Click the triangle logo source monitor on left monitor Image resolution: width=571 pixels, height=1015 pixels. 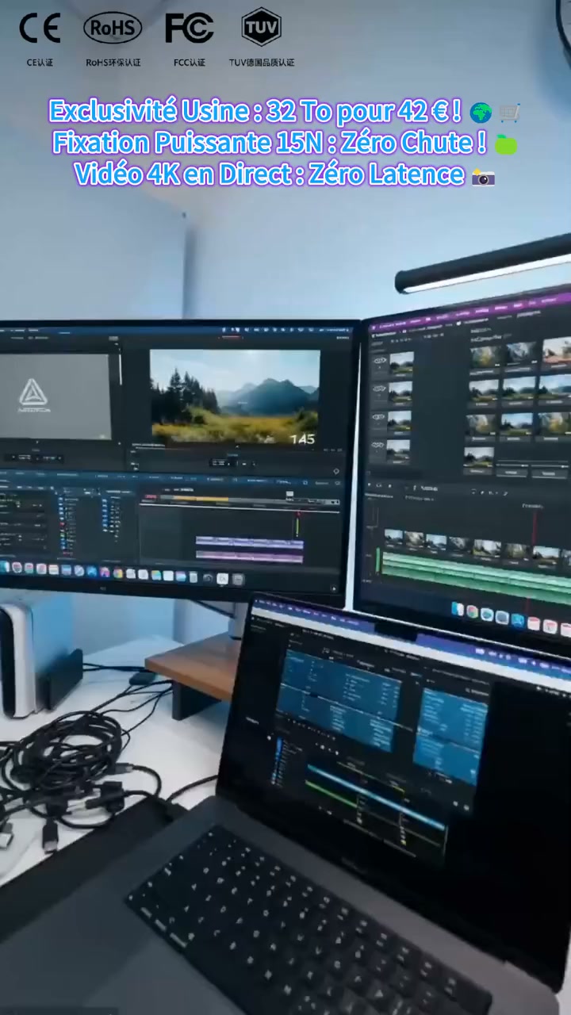55,396
